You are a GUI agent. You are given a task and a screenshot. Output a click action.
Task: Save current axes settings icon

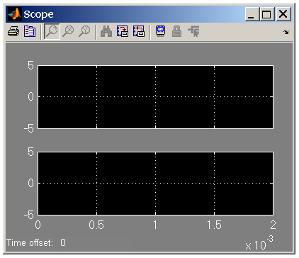coord(123,31)
